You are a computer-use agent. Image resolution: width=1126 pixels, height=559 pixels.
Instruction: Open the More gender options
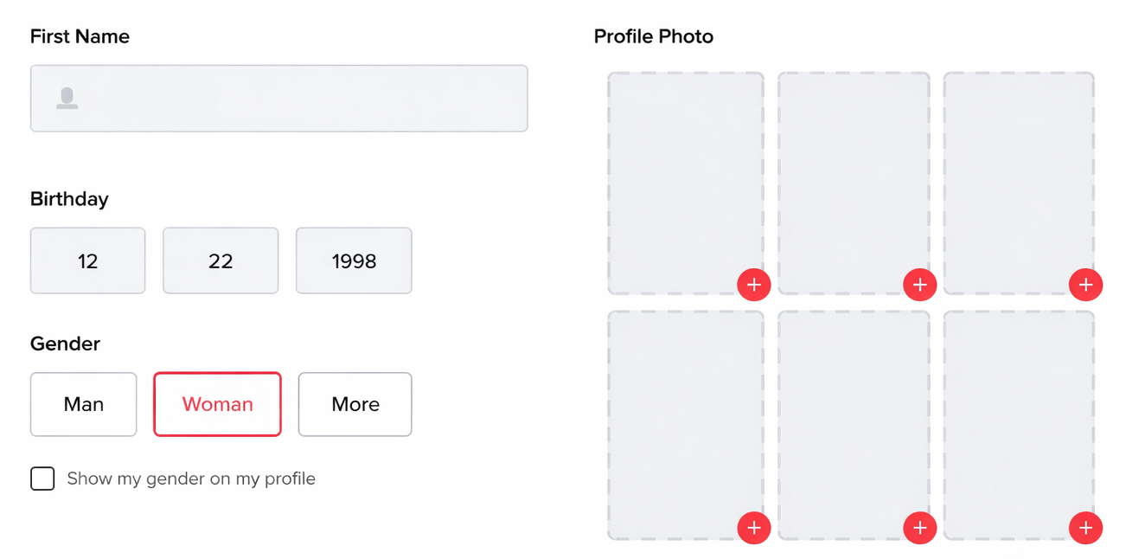355,404
